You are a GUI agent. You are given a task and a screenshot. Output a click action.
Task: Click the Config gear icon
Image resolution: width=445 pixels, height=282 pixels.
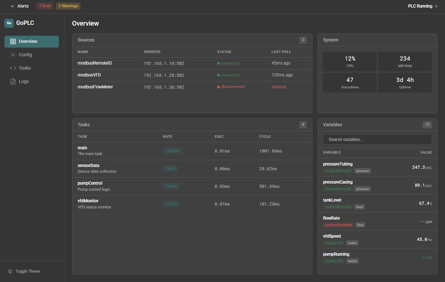[13, 55]
